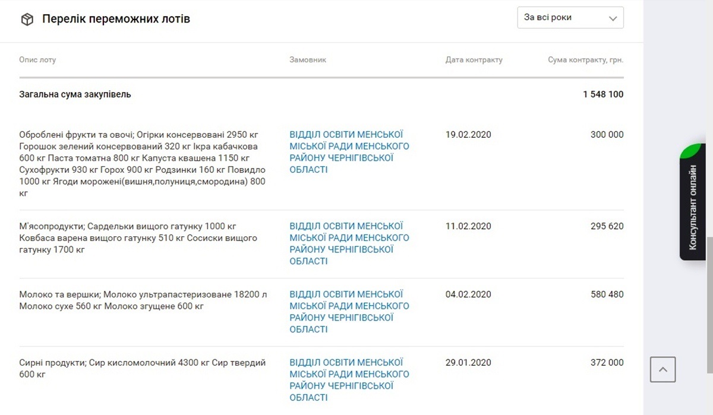713x415 pixels.
Task: Click the box icon beside Перелік переможних лотів
Action: pos(27,19)
